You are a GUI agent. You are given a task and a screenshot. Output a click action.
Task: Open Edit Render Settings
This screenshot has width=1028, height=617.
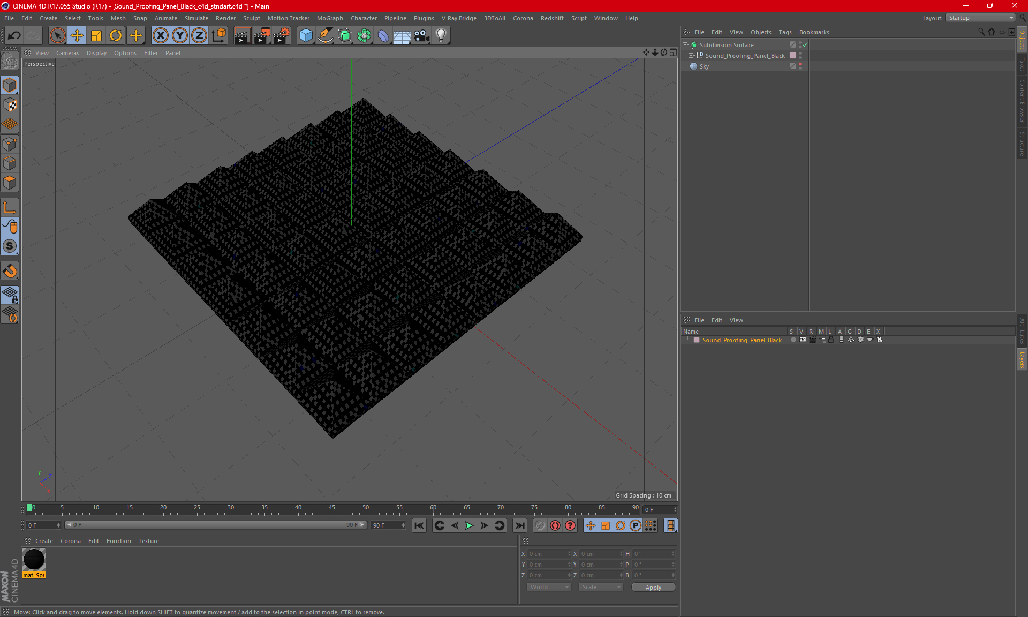(282, 35)
